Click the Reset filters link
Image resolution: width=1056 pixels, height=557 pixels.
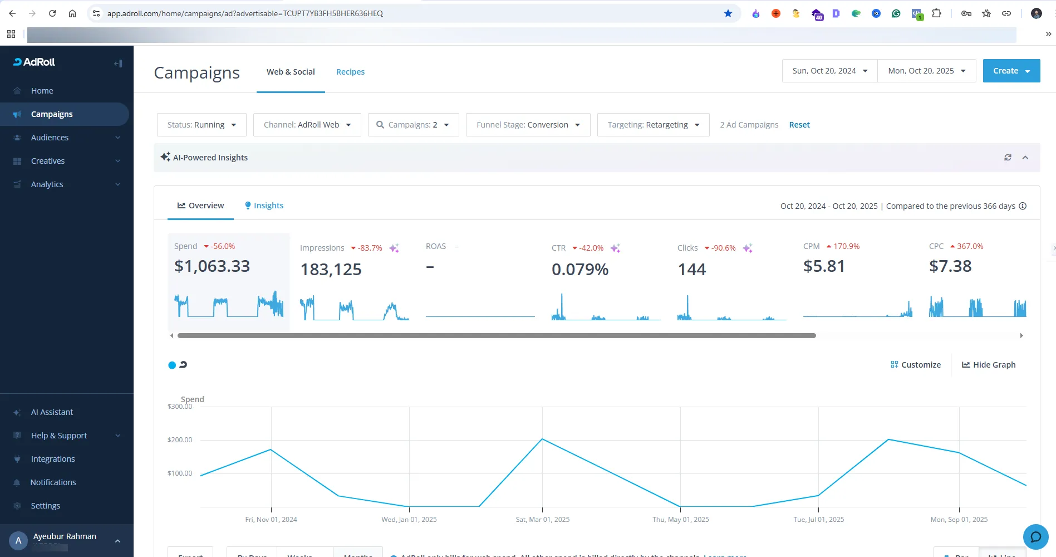pos(799,125)
